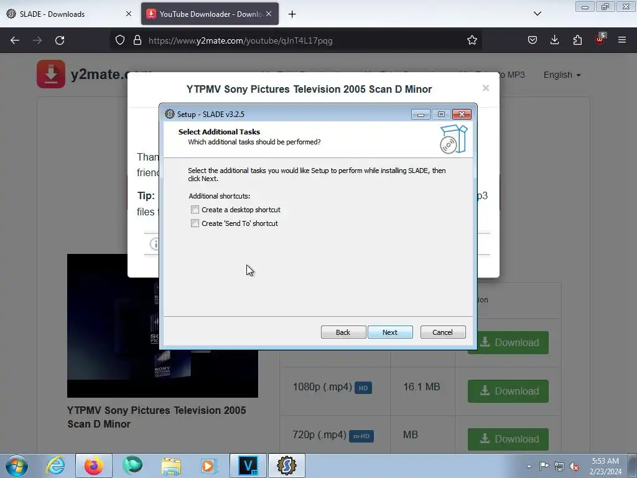This screenshot has width=637, height=478.
Task: Save page to Pocket
Action: [x=532, y=40]
